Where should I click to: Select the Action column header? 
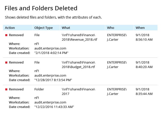click(x=18, y=28)
